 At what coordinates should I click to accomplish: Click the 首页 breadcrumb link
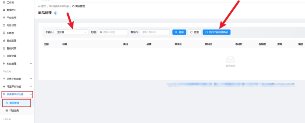point(42,6)
